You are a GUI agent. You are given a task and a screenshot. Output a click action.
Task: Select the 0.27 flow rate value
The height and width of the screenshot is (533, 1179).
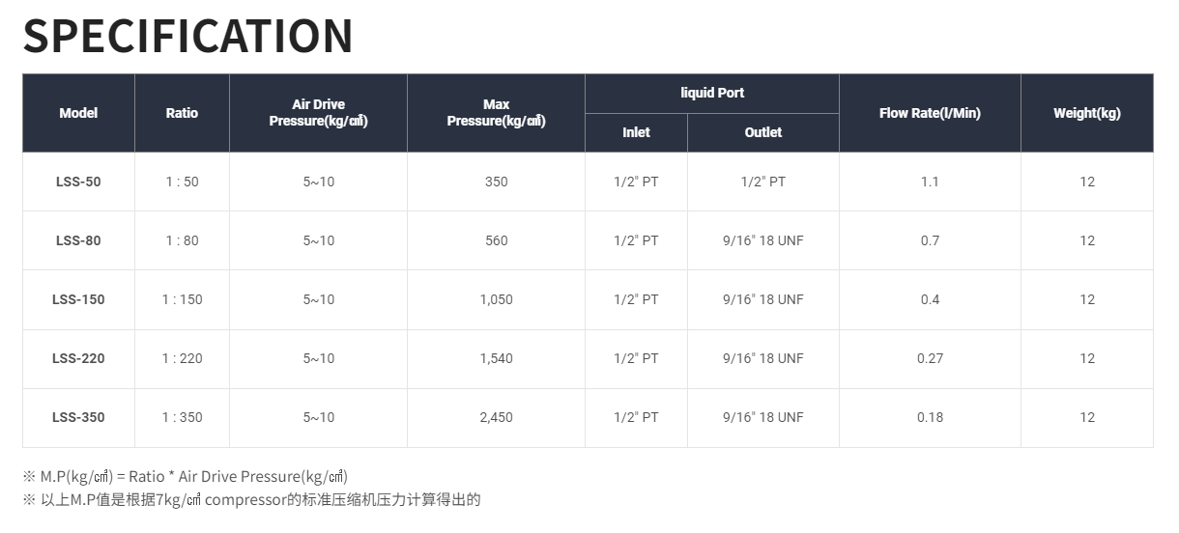pos(930,358)
